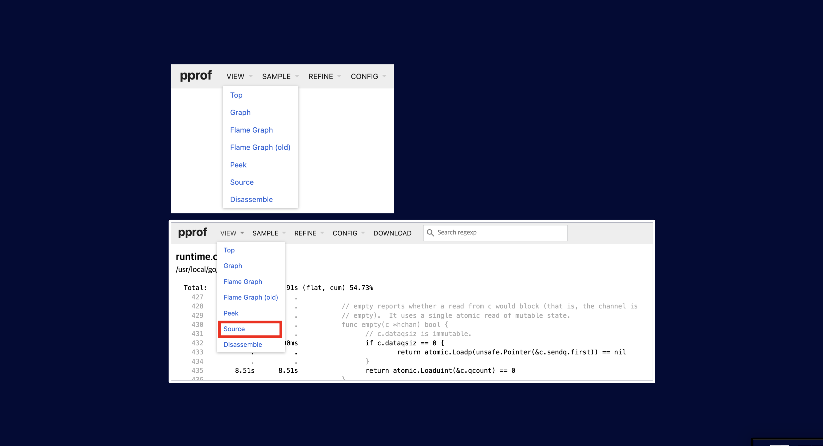Click pprof logo in upper window
Image resolution: width=823 pixels, height=446 pixels.
(196, 76)
